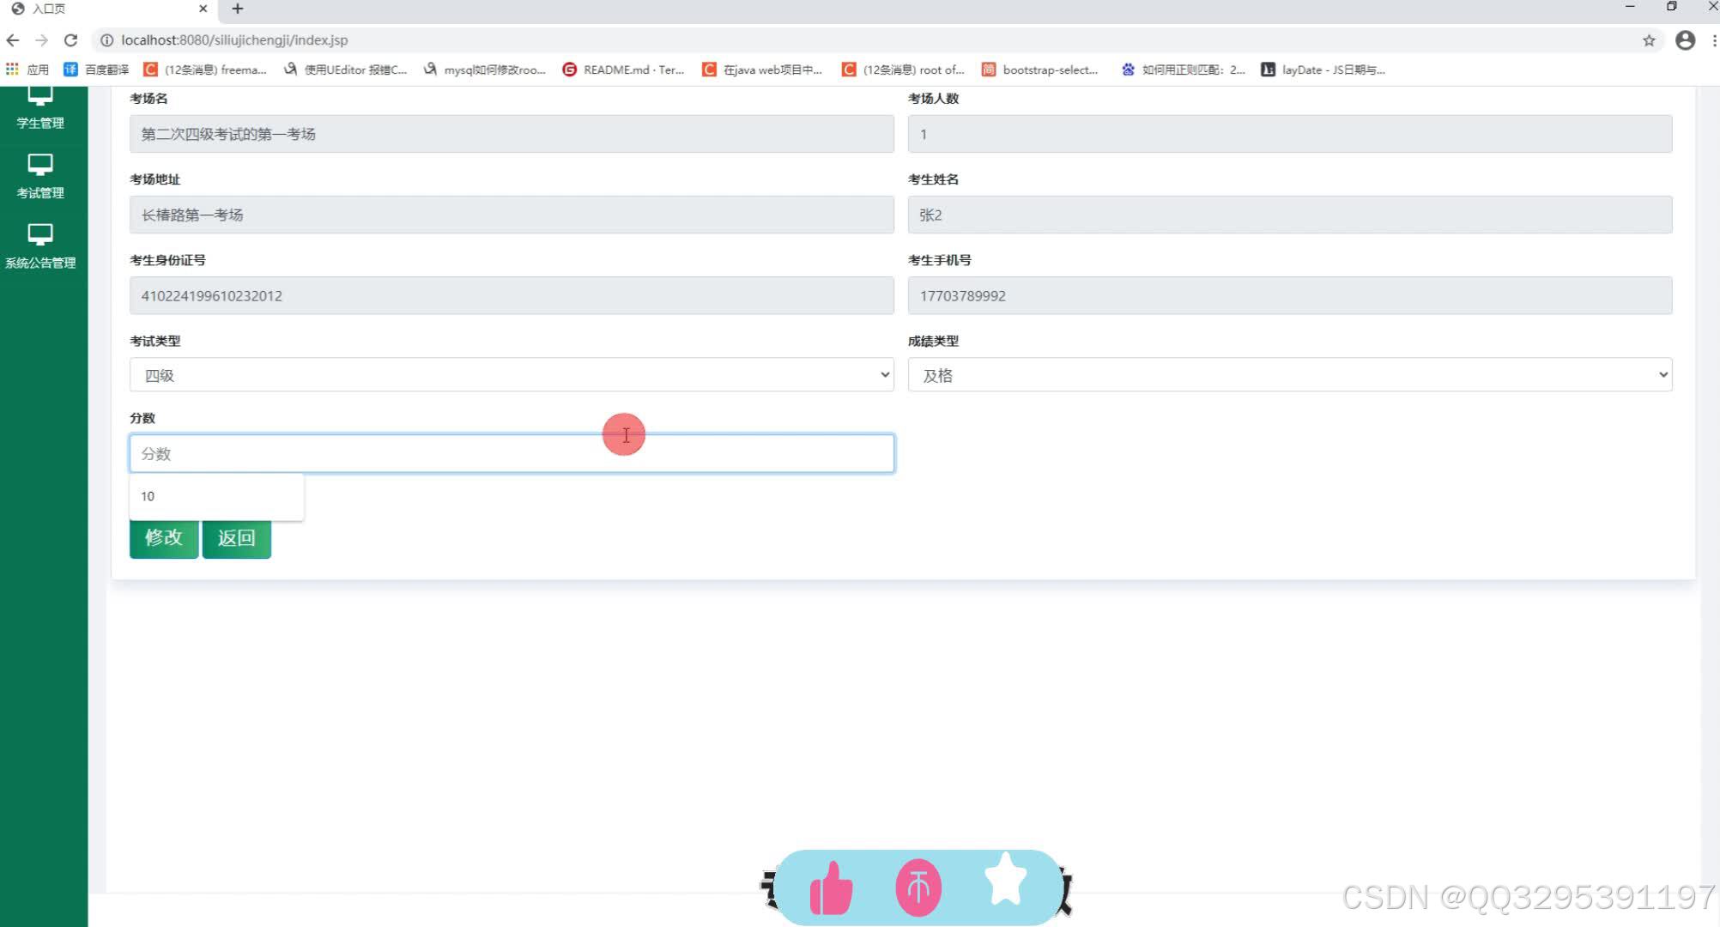Open the 使用UEditor 报错 bookmark
The image size is (1720, 927).
tap(345, 70)
